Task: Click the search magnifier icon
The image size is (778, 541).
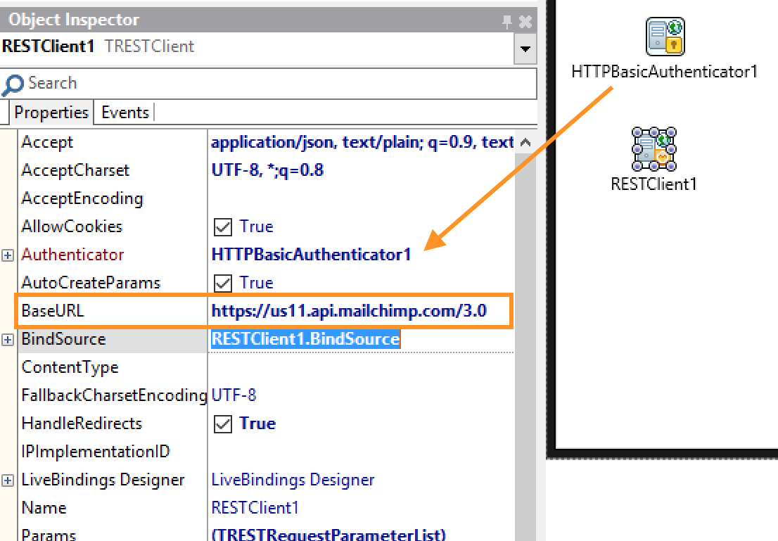Action: click(13, 84)
